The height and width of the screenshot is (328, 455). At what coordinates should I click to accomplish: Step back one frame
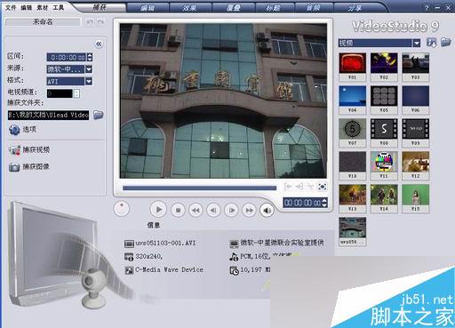tap(213, 211)
